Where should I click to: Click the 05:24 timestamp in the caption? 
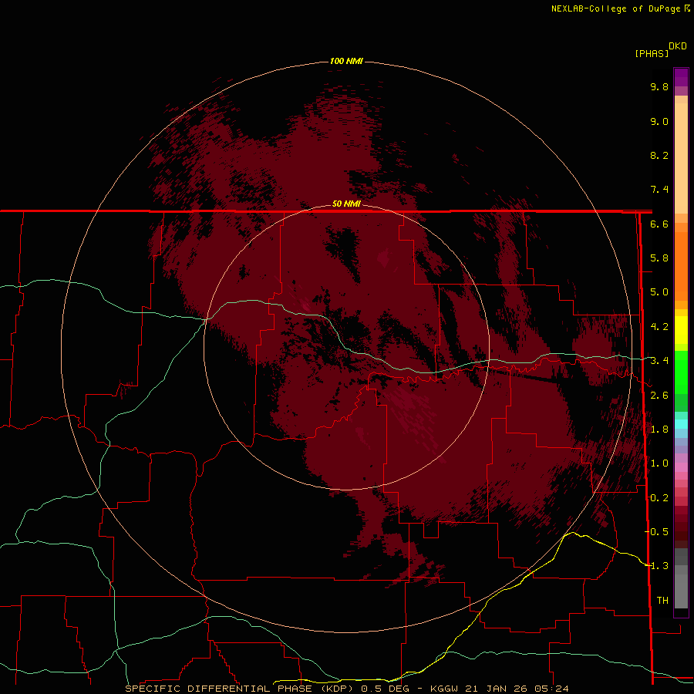click(551, 689)
